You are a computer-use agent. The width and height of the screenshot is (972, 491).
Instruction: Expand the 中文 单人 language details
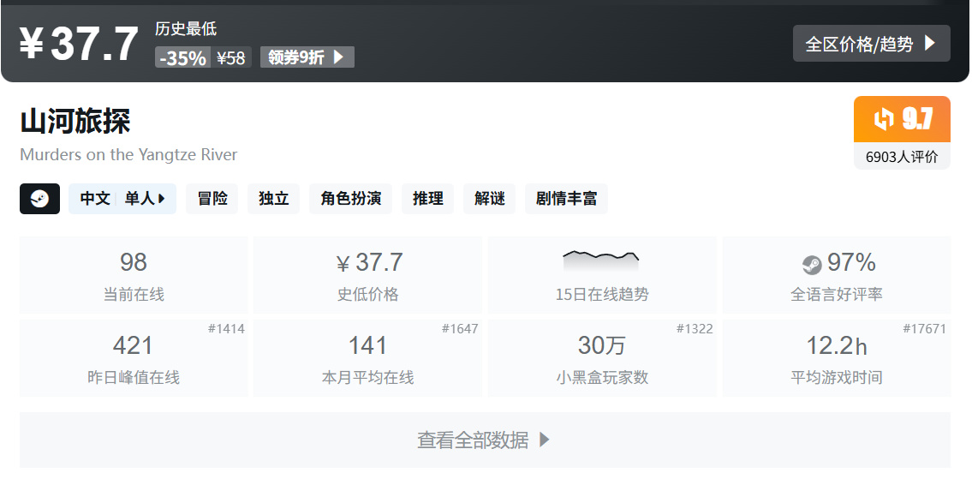(x=122, y=199)
